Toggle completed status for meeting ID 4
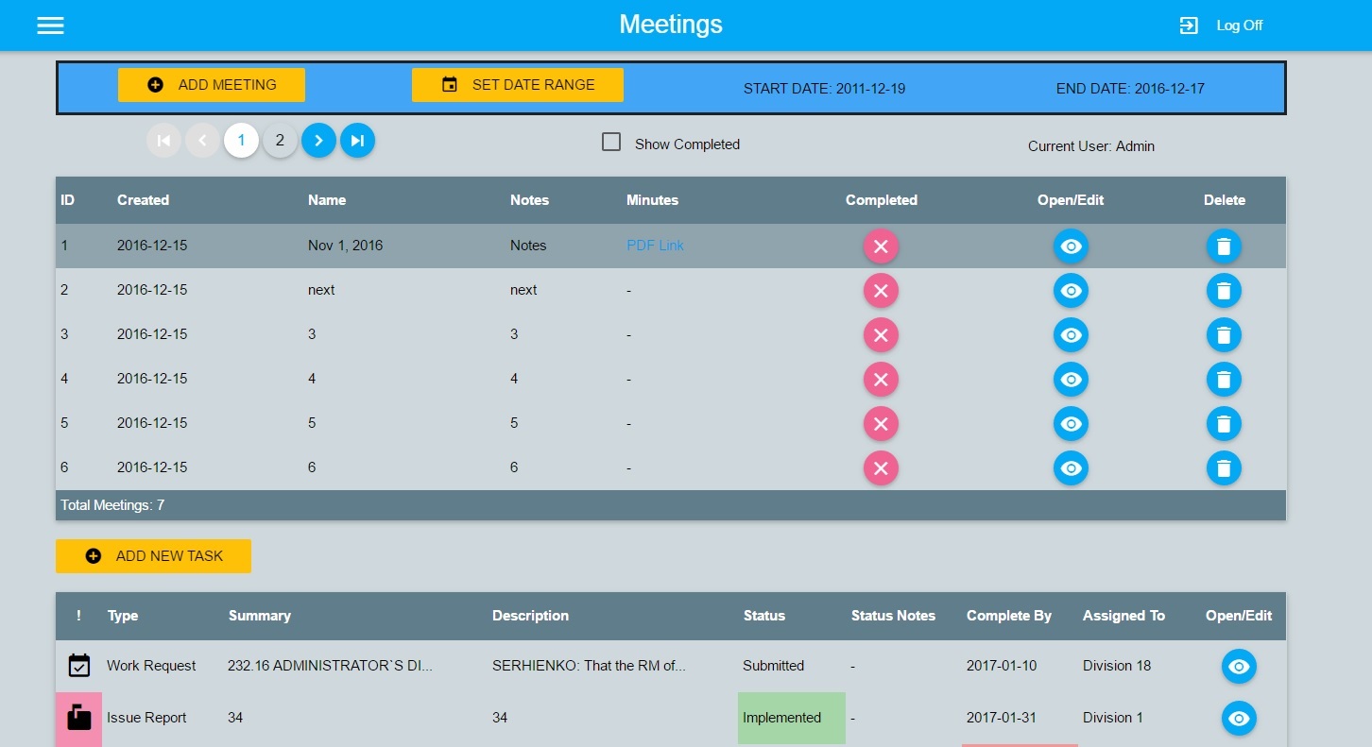This screenshot has height=747, width=1372. 881,380
